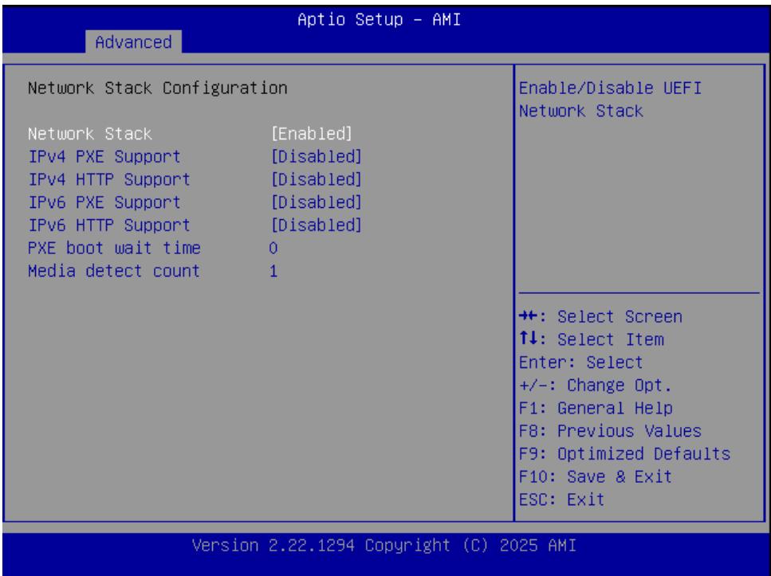
Task: Open IPv4 PXE Support Disabled option
Action: point(317,157)
